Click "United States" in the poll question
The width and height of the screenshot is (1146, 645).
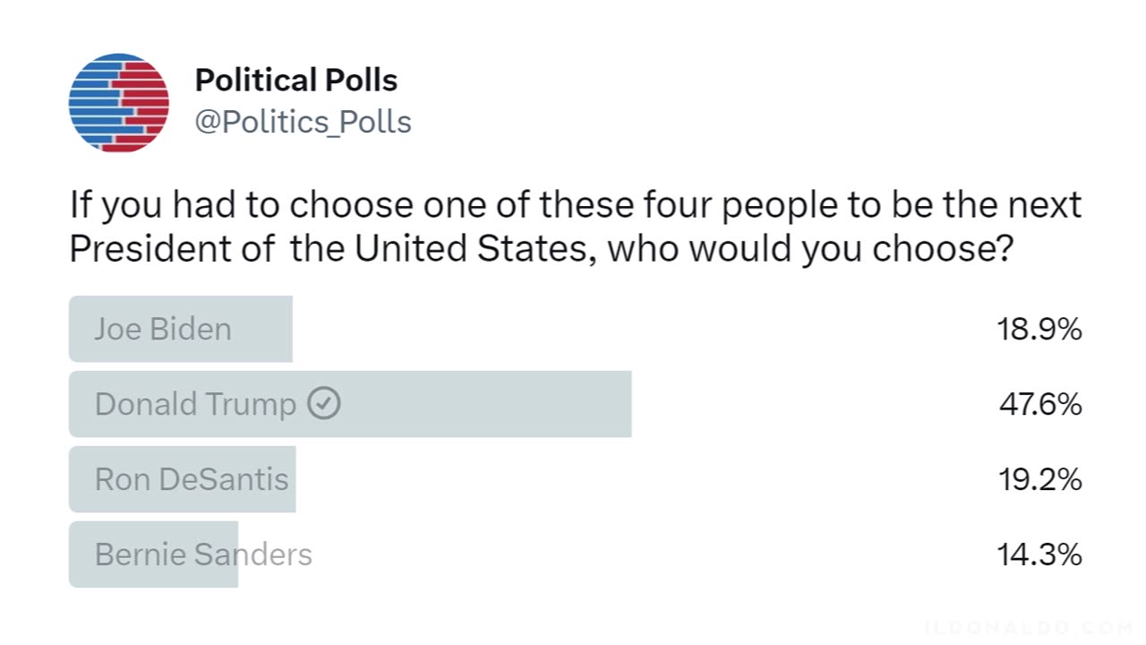coord(471,250)
